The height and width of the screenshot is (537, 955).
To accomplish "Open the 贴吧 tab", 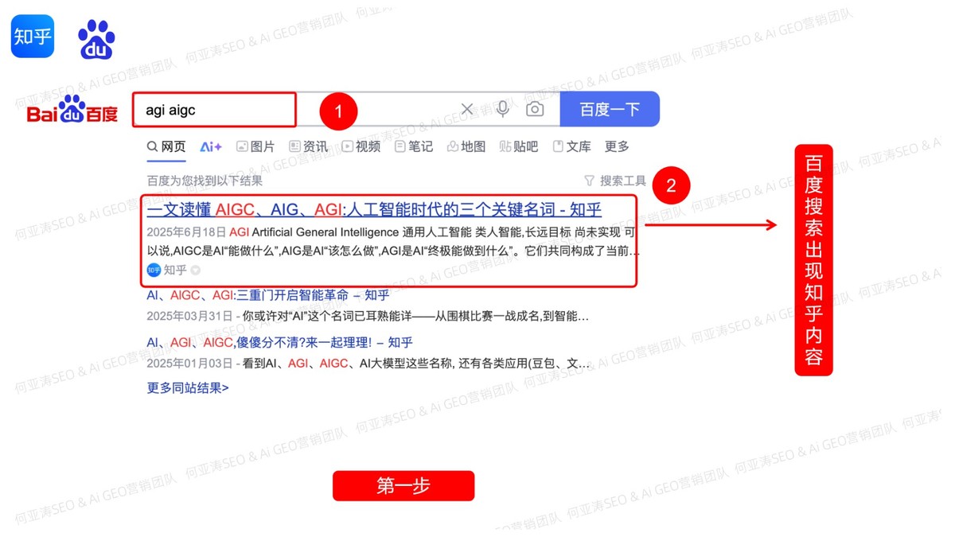I will pyautogui.click(x=519, y=146).
